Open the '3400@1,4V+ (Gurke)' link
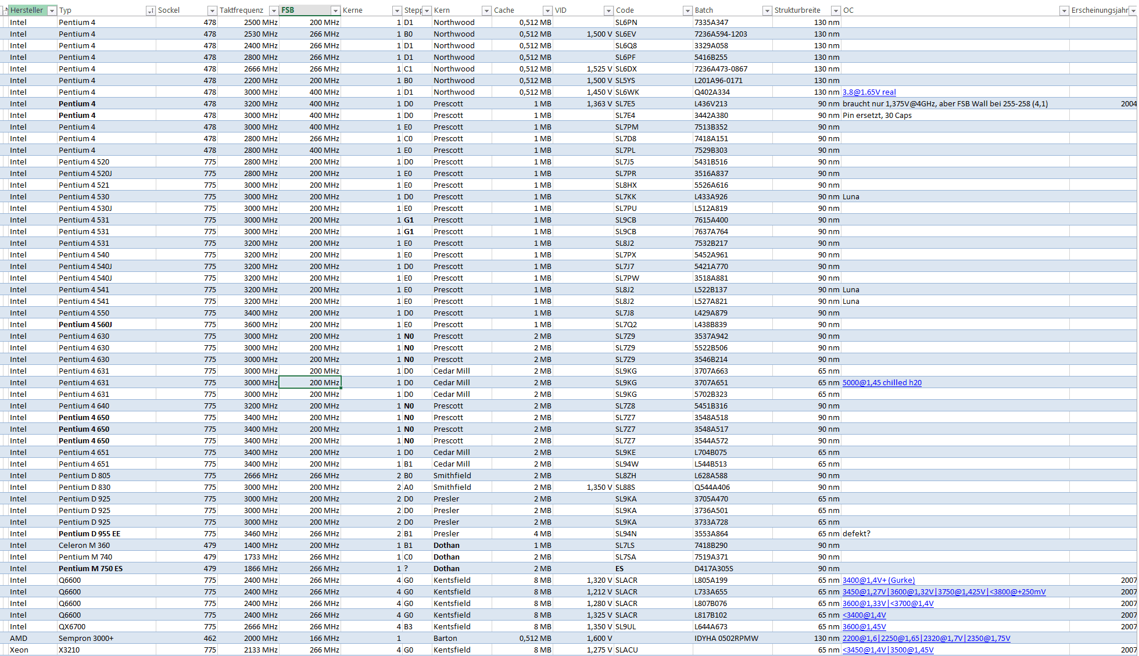 click(878, 580)
